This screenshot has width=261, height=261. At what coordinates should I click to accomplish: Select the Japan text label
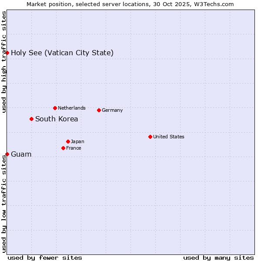(77, 142)
